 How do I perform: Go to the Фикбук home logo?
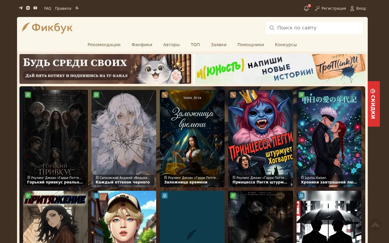[x=47, y=28]
